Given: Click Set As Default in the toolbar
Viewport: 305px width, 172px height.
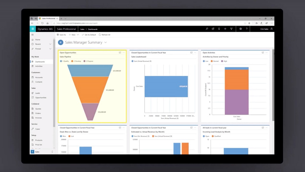Looking at the screenshot, I should (x=90, y=35).
